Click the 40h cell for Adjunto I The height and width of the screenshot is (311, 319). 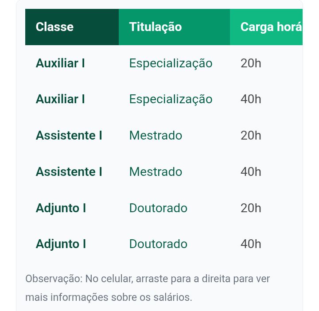tap(251, 244)
